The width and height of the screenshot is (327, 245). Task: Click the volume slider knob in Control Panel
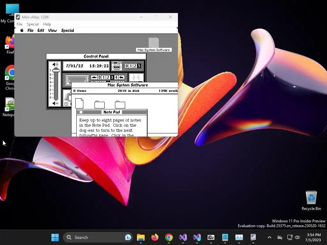tap(56, 70)
